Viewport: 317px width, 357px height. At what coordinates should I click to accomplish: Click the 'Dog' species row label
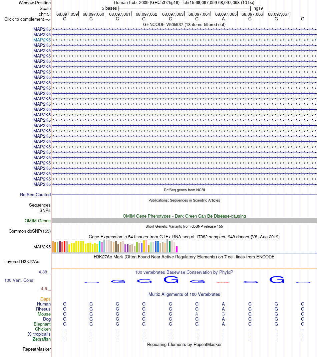click(47, 319)
